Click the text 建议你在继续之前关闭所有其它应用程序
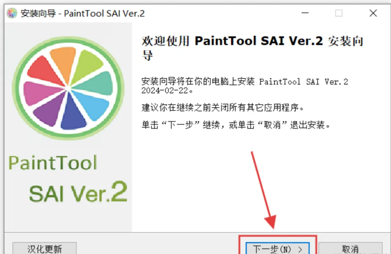 pyautogui.click(x=223, y=108)
